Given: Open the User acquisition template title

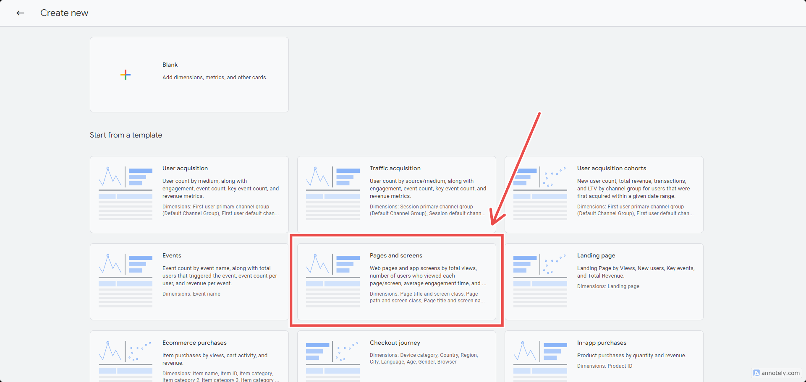Looking at the screenshot, I should coord(185,168).
